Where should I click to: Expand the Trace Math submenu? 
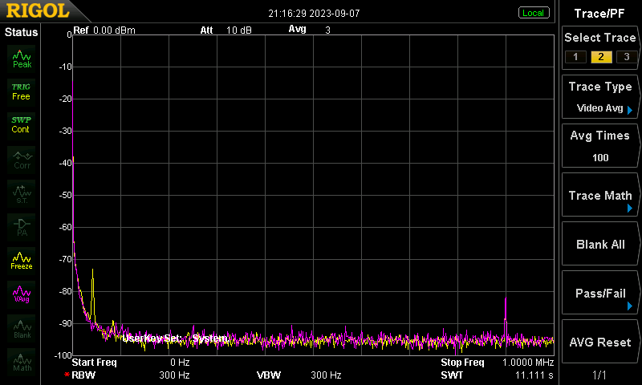(600, 195)
